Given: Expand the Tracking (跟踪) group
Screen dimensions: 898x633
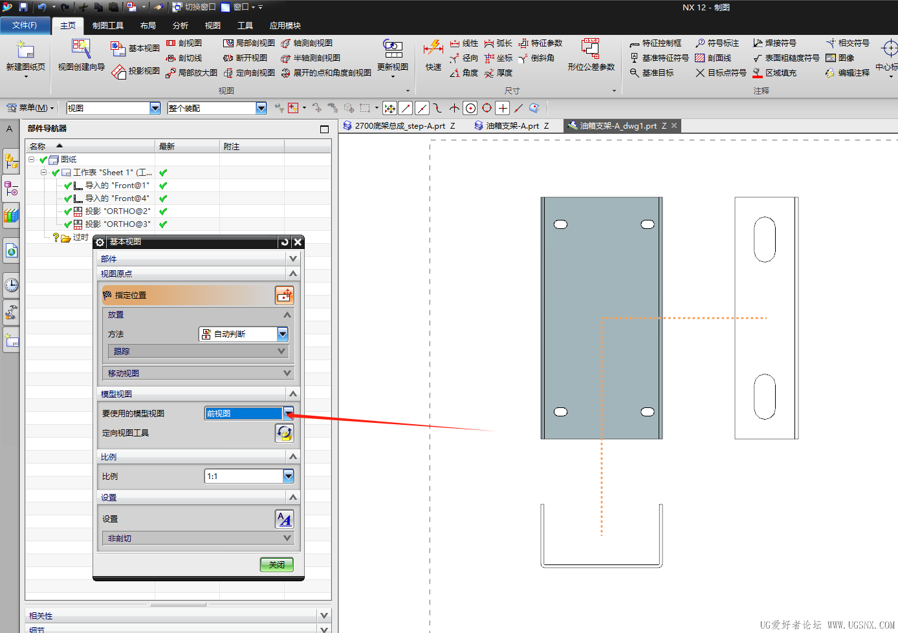Looking at the screenshot, I should 198,352.
